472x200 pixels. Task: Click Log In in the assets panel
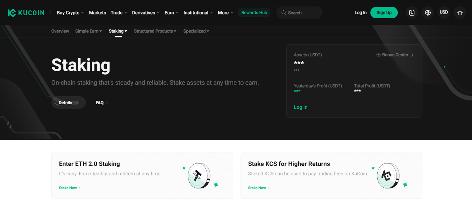pyautogui.click(x=300, y=107)
